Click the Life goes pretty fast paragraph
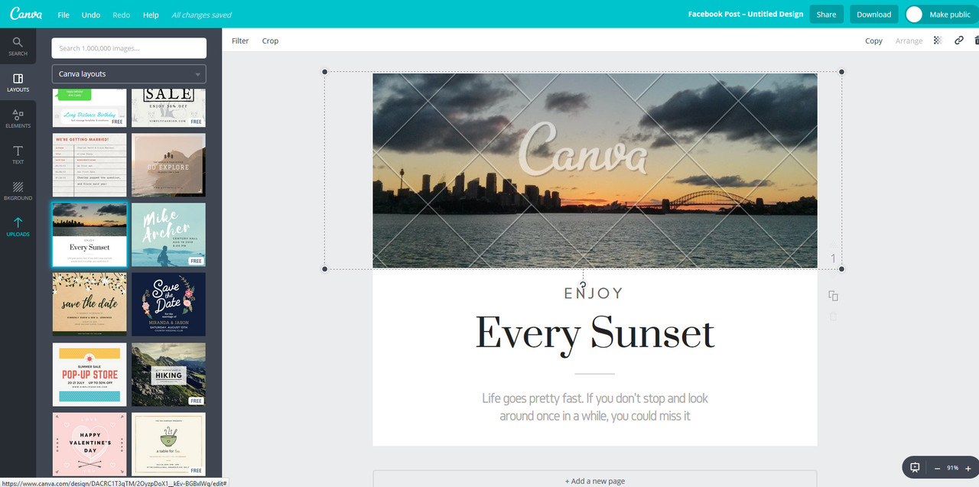The image size is (979, 487). (595, 407)
